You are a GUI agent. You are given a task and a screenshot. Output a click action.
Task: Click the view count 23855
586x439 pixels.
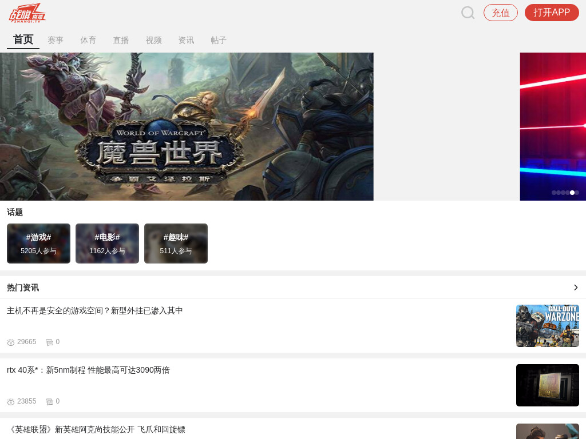pos(26,401)
